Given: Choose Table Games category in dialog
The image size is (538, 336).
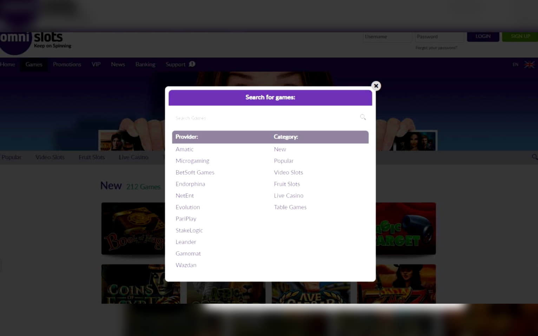Looking at the screenshot, I should coord(290,207).
